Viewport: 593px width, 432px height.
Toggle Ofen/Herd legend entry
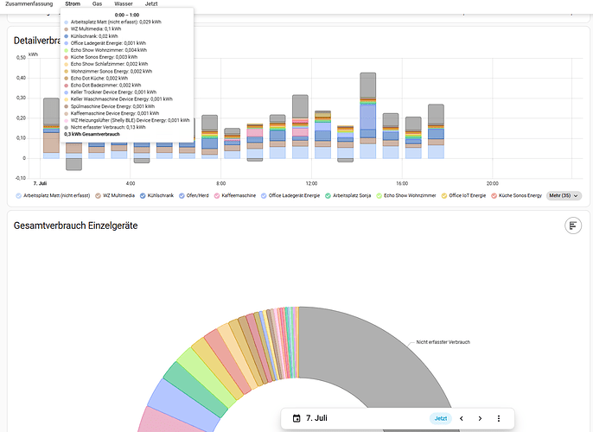pos(194,195)
